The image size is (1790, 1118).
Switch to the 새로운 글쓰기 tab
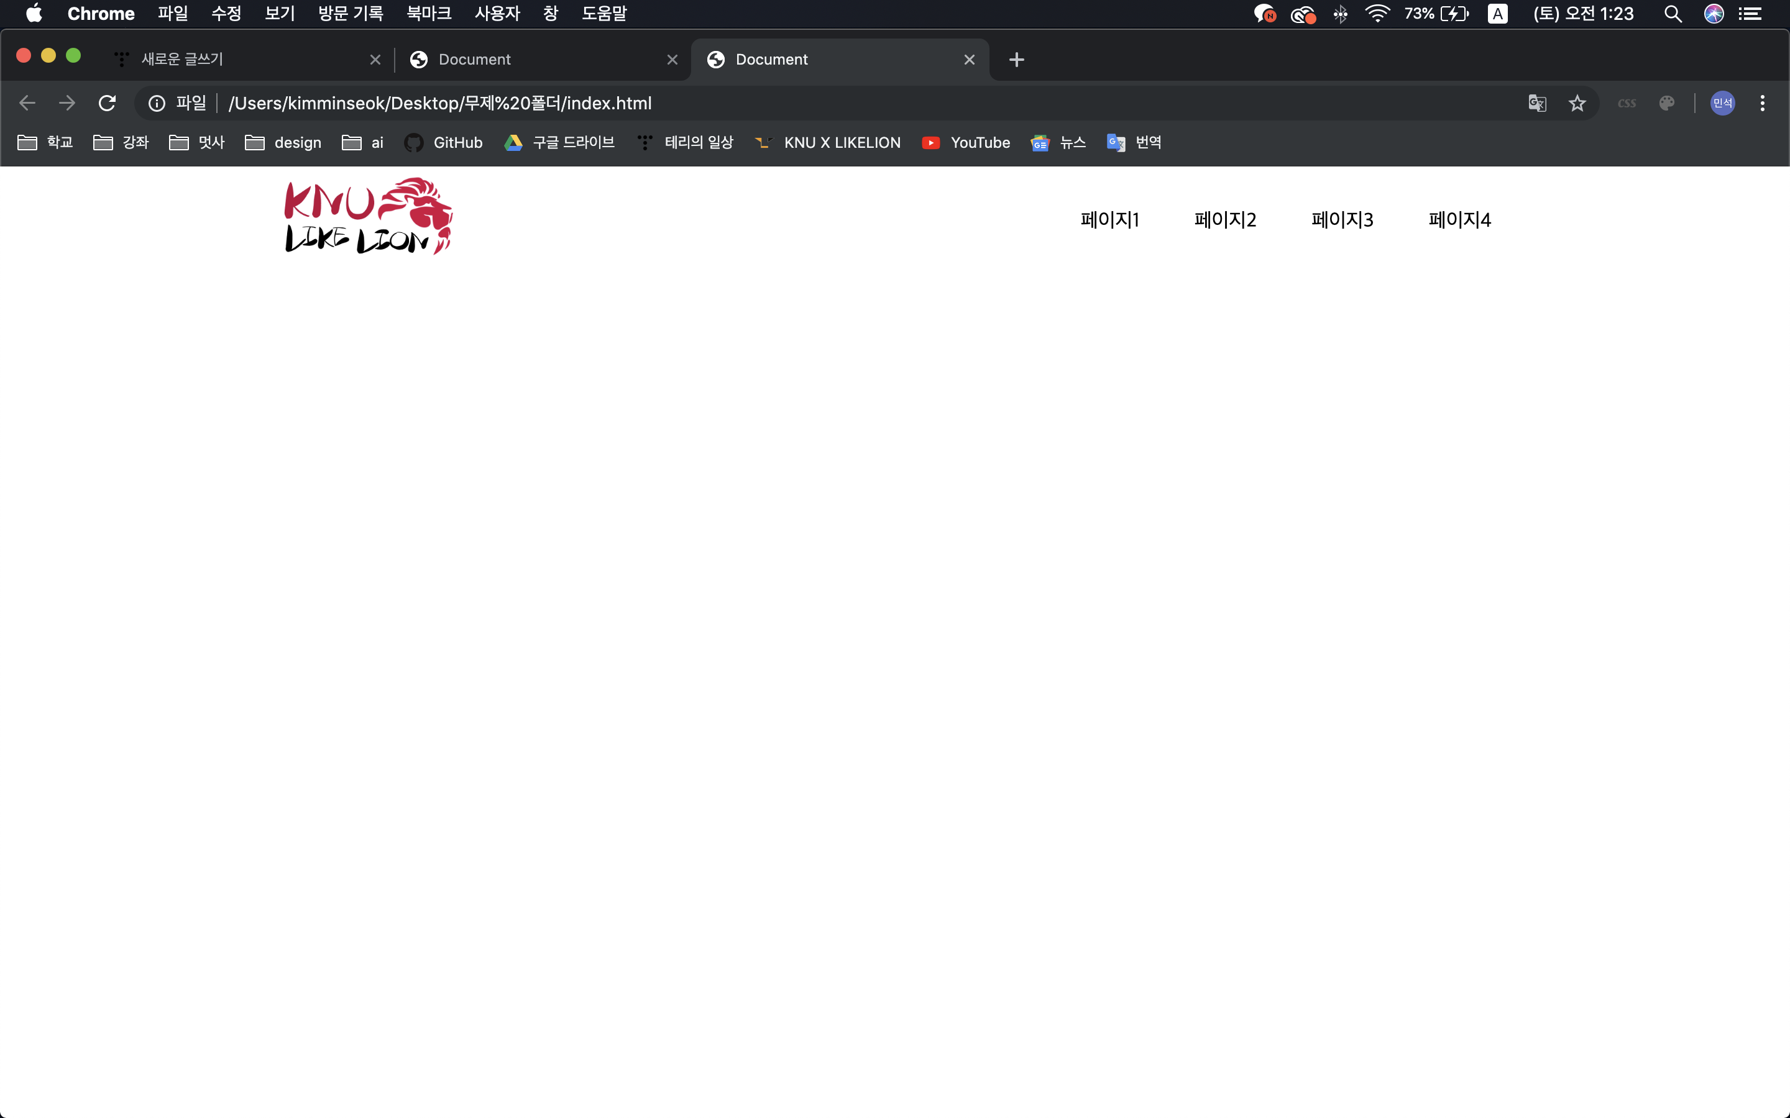(x=237, y=59)
